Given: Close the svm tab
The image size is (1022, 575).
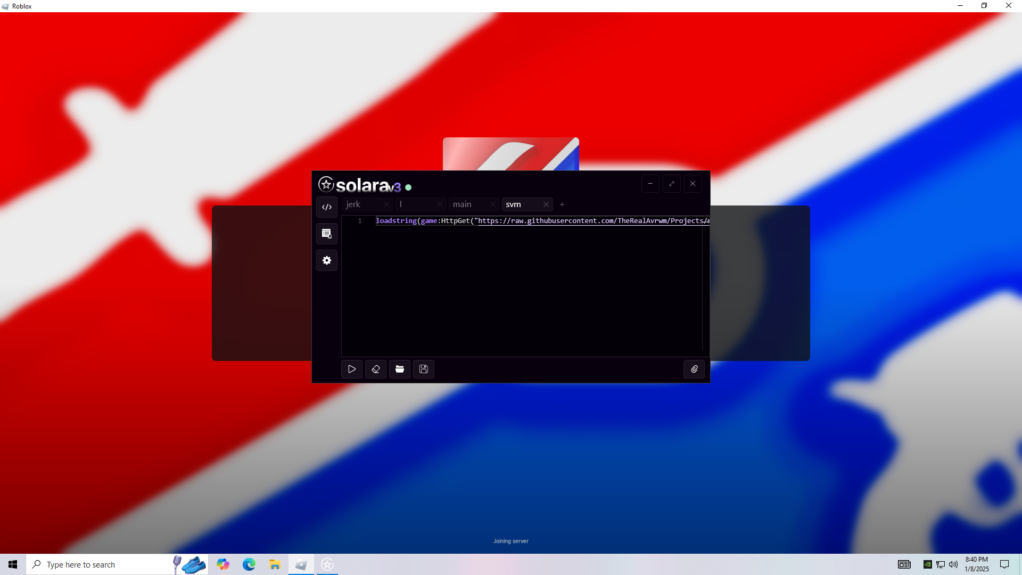Looking at the screenshot, I should click(x=546, y=204).
